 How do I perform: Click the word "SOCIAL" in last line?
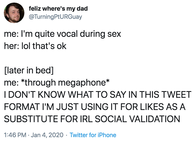click(111, 119)
